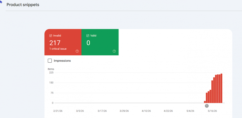Click the '1 critical issue' text
The width and height of the screenshot is (242, 118).
click(58, 49)
